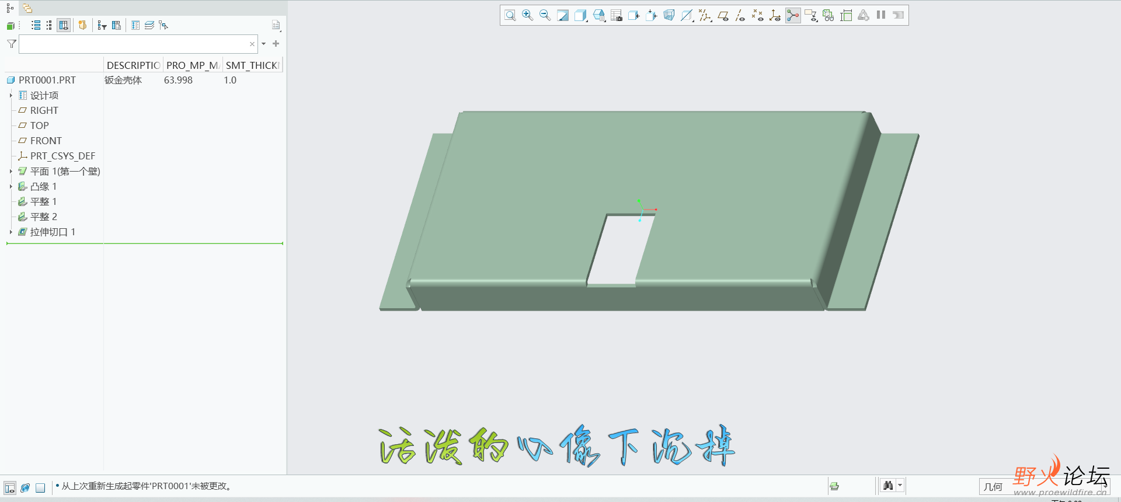Activate the Zoom In tool
This screenshot has height=502, width=1121.
tap(528, 16)
